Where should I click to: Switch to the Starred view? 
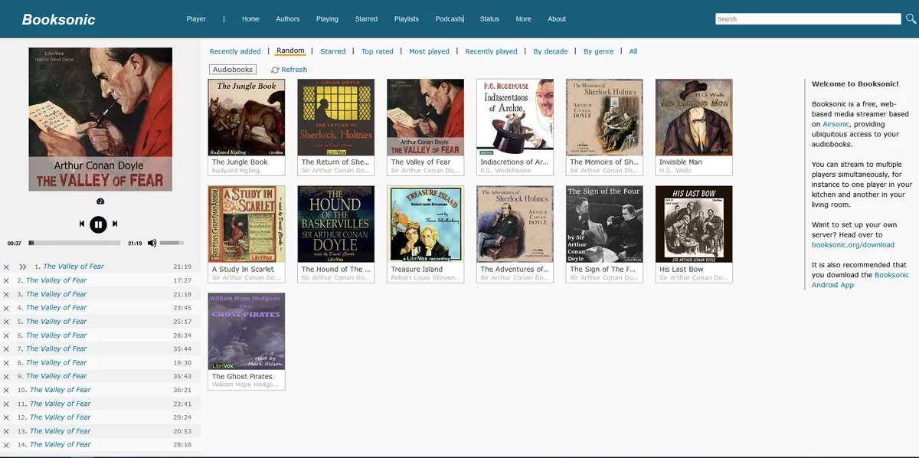tap(333, 51)
